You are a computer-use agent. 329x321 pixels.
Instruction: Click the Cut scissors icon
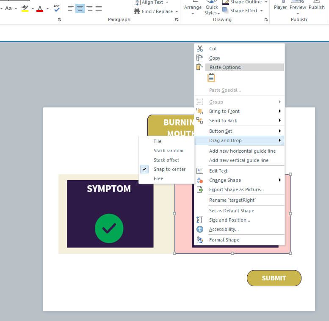[200, 49]
